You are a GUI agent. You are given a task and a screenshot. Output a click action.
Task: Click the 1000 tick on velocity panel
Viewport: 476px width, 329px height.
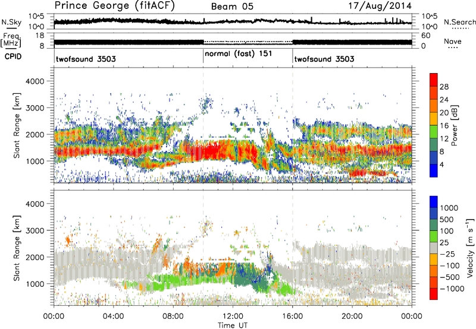(35, 284)
